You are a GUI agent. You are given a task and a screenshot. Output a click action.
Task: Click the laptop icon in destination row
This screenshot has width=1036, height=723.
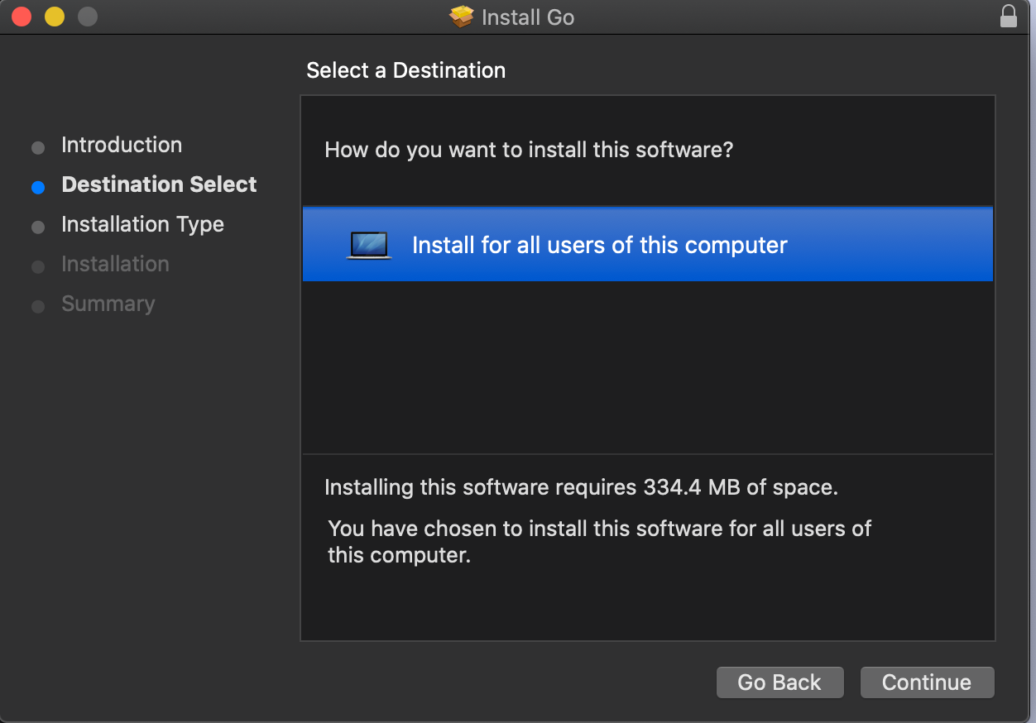click(369, 246)
